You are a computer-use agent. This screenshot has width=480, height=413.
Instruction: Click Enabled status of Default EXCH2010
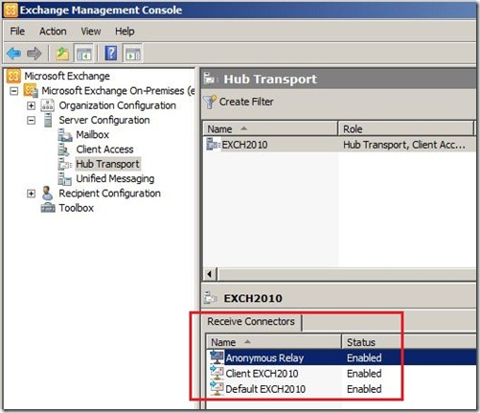[364, 389]
